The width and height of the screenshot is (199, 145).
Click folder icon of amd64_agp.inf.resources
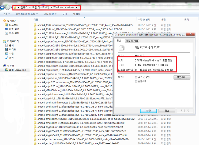click(x=35, y=94)
